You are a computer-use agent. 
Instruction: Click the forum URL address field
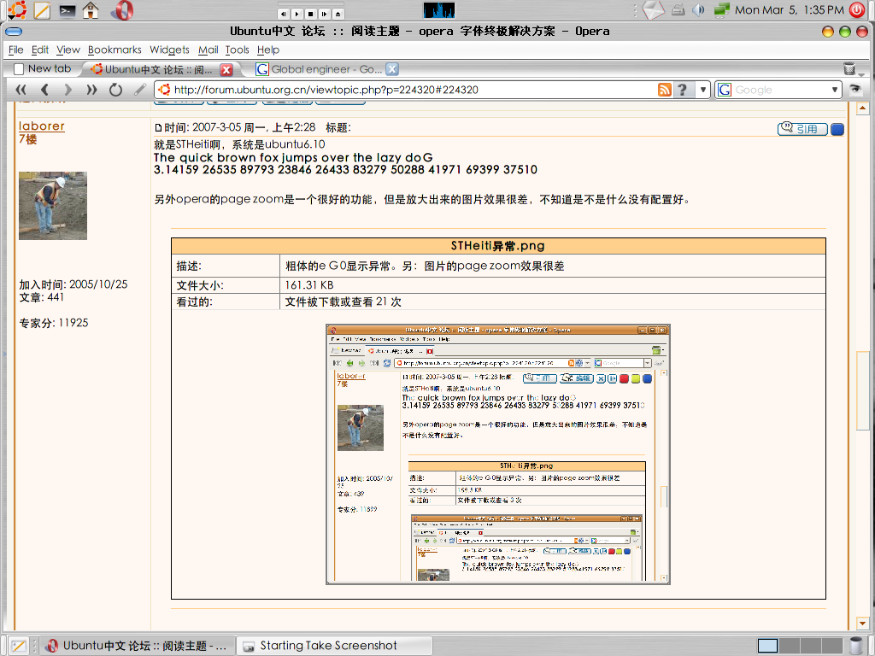tap(413, 90)
